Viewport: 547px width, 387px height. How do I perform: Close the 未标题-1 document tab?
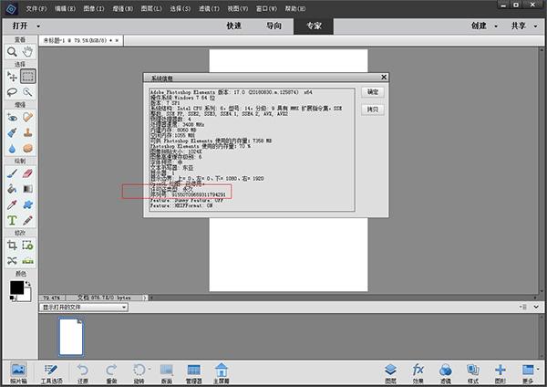(x=117, y=40)
